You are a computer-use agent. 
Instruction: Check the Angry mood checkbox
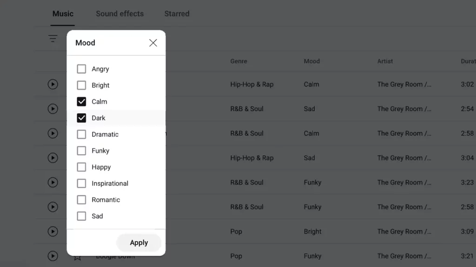coord(81,69)
